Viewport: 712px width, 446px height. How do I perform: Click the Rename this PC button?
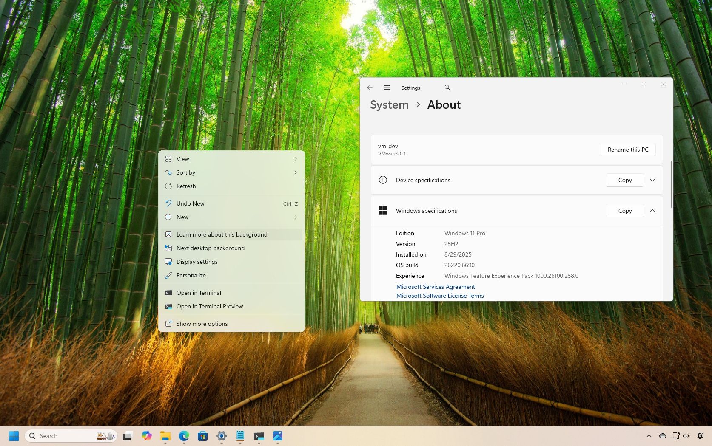628,150
